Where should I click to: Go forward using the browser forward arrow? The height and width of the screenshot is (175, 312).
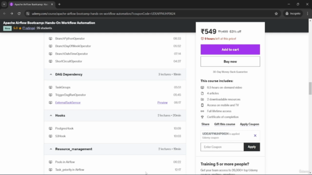(12, 14)
